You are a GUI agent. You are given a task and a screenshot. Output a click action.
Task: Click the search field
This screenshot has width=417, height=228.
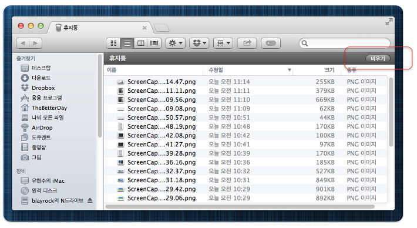pyautogui.click(x=345, y=43)
